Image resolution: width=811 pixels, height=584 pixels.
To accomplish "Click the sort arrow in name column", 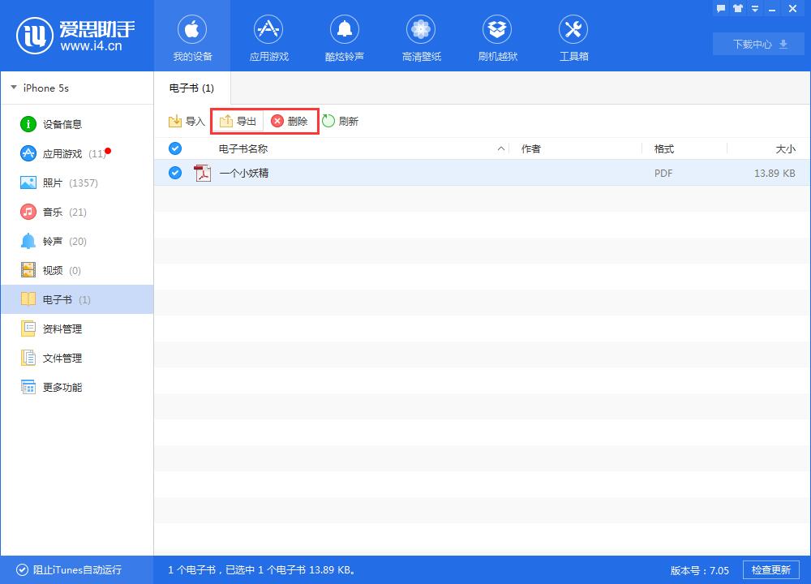I will [x=500, y=149].
